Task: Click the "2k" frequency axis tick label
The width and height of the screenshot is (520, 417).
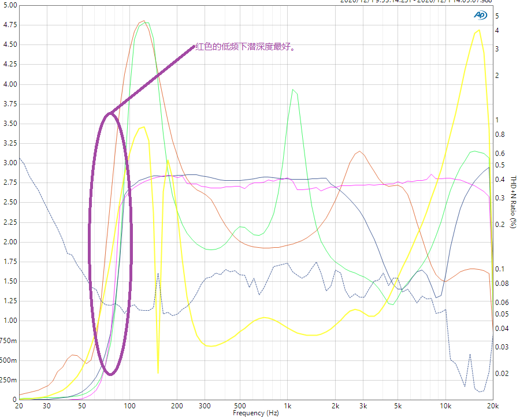Action: click(335, 406)
